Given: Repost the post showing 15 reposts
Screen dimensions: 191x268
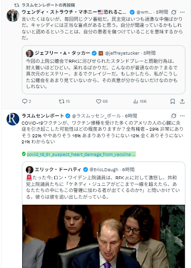Looking at the screenshot, I should pos(64,101).
